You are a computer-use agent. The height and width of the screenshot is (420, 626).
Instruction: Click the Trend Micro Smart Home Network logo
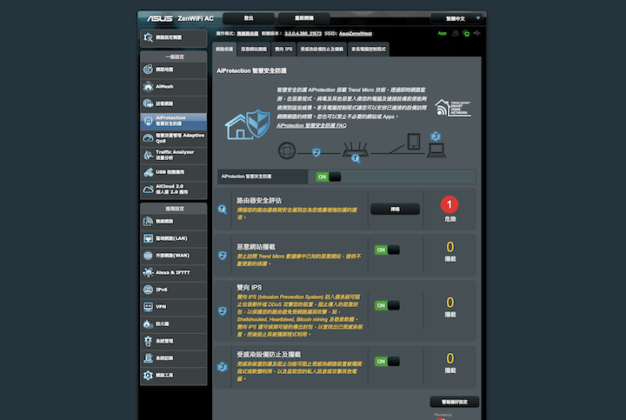pyautogui.click(x=453, y=108)
